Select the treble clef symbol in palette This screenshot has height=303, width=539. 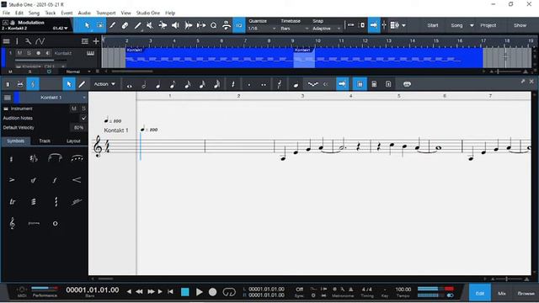click(13, 223)
